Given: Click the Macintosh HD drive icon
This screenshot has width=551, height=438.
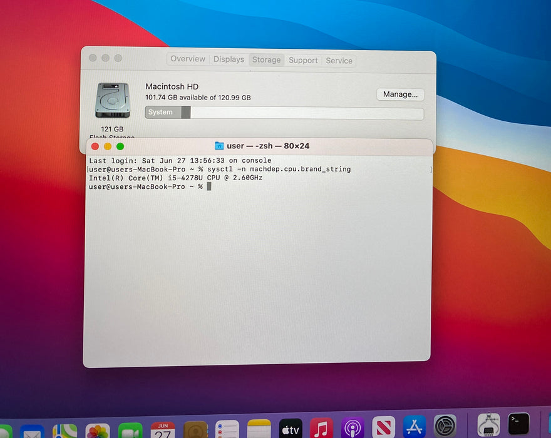Looking at the screenshot, I should [x=113, y=101].
